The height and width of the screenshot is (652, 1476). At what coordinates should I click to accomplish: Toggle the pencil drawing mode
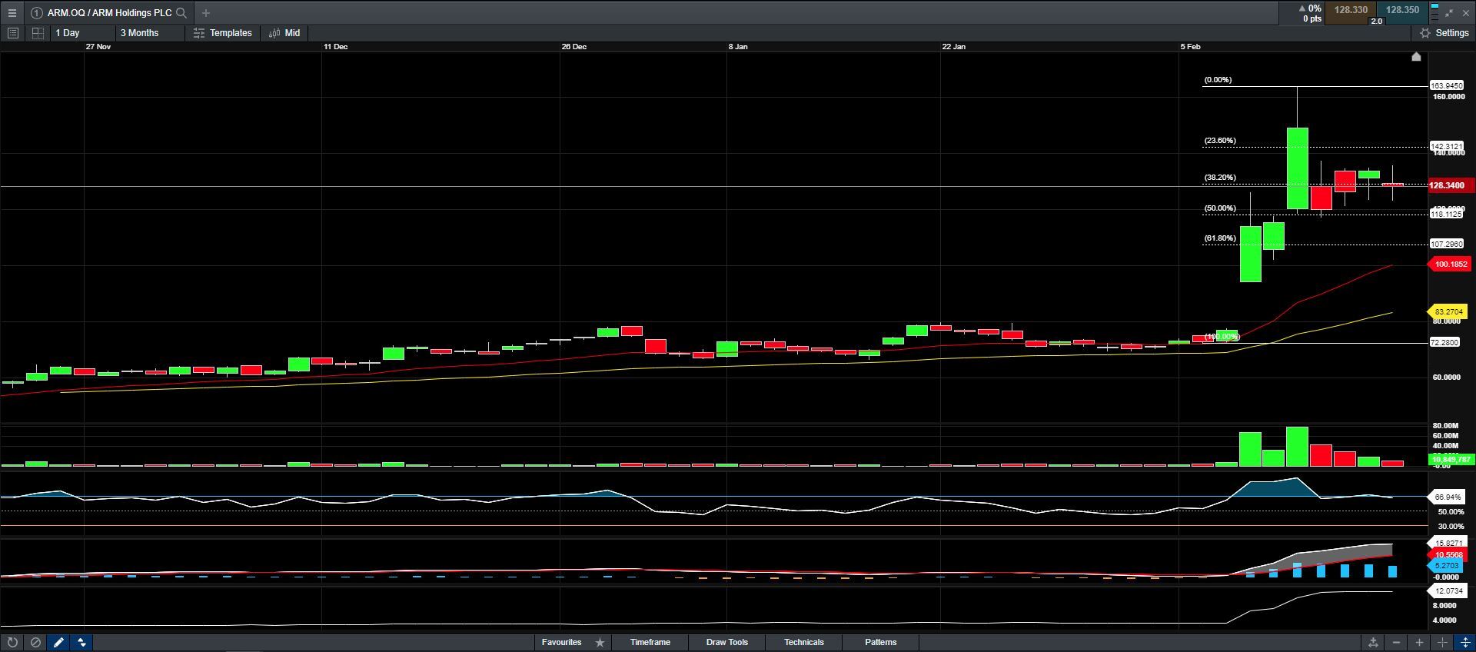pos(58,642)
